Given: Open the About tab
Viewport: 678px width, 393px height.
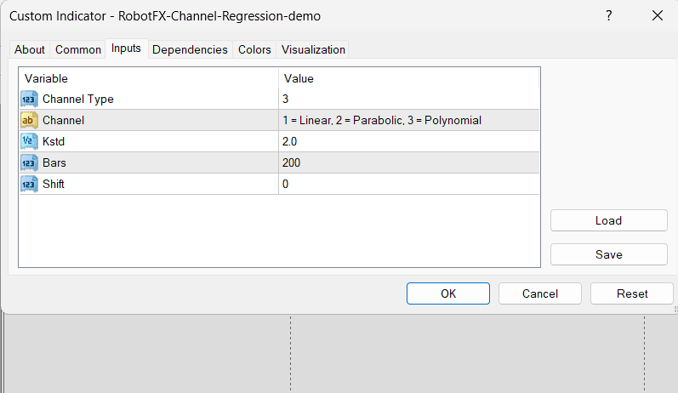Looking at the screenshot, I should pos(30,49).
